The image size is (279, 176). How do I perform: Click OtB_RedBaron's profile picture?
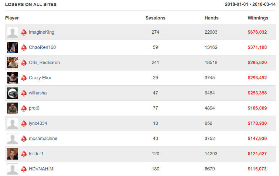tap(12, 62)
